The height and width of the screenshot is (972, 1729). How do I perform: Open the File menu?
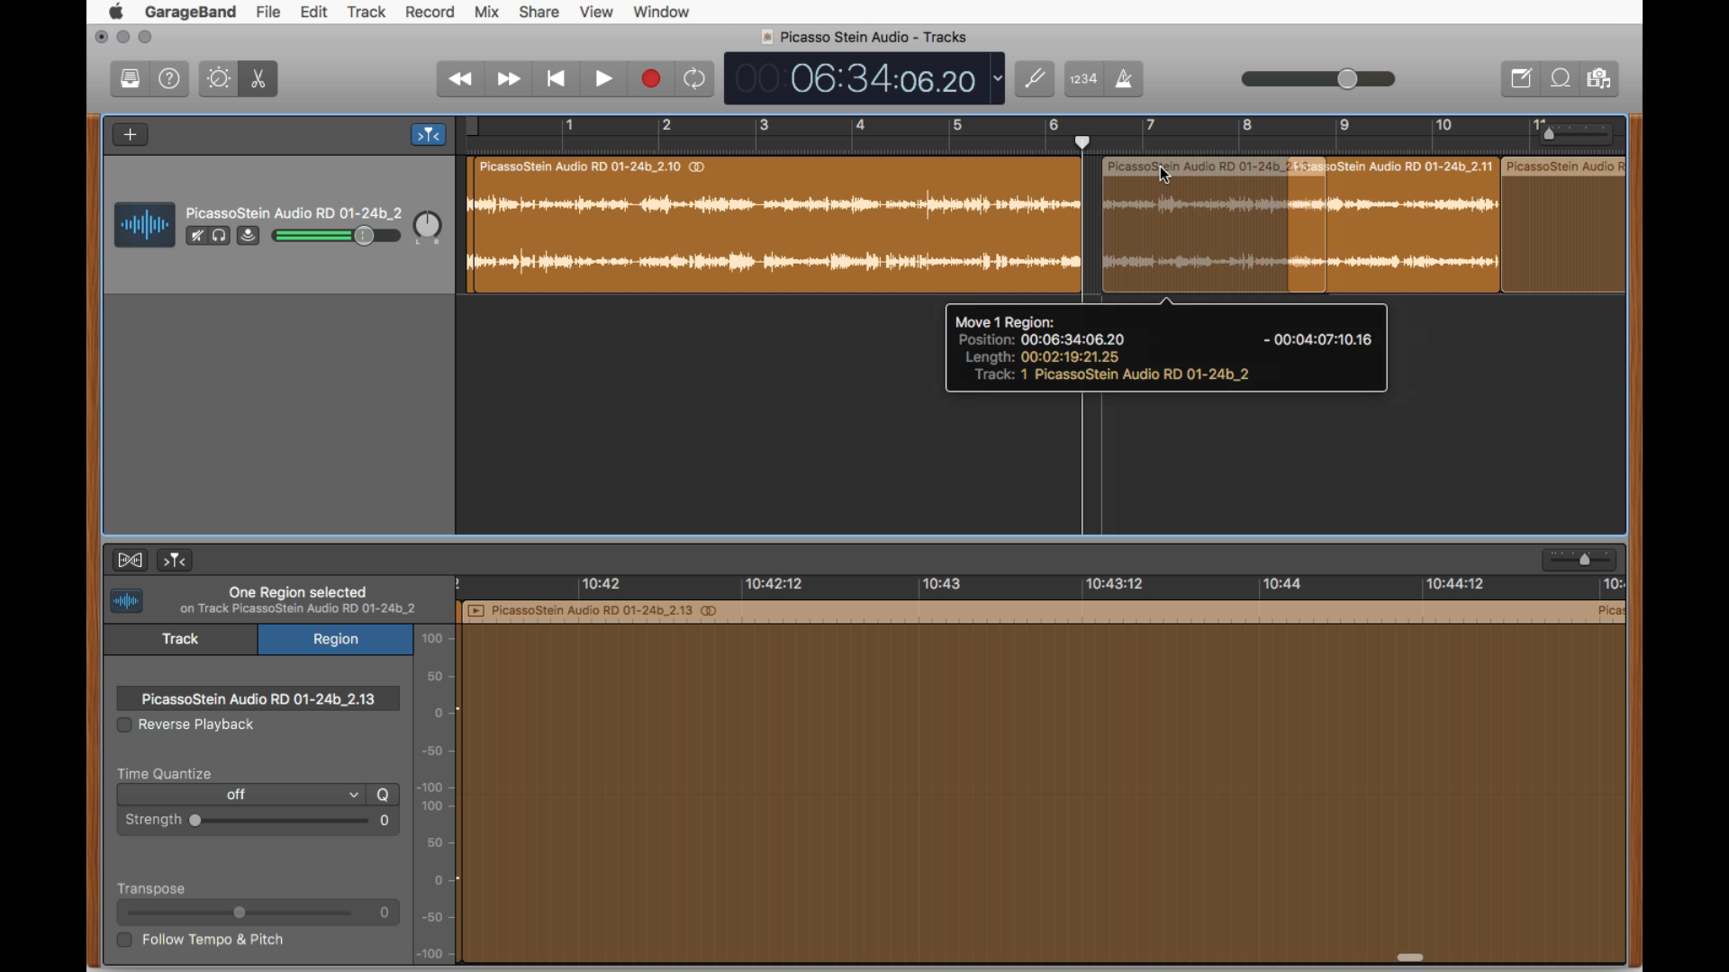pyautogui.click(x=268, y=12)
